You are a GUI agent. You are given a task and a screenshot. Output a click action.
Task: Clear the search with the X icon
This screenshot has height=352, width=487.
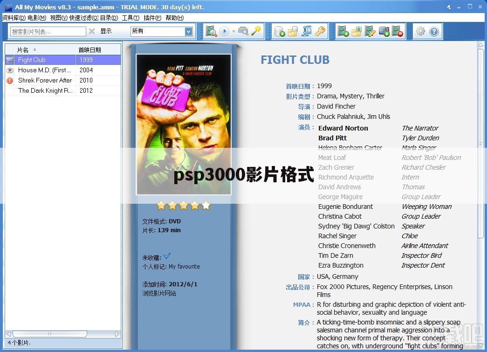[92, 31]
